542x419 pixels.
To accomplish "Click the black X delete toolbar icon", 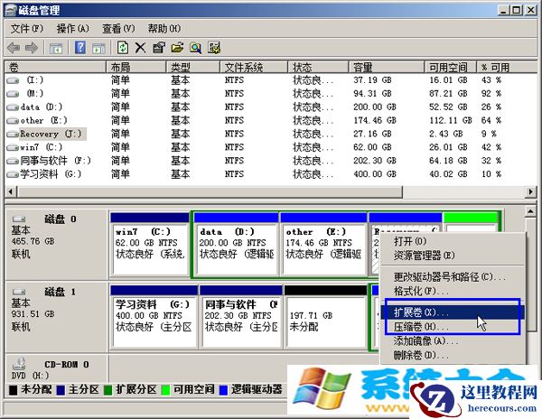I will tap(140, 48).
